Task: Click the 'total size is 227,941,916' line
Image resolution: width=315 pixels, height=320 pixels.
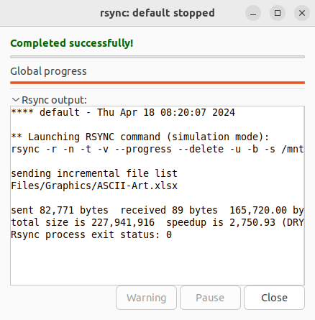Action: (x=157, y=222)
